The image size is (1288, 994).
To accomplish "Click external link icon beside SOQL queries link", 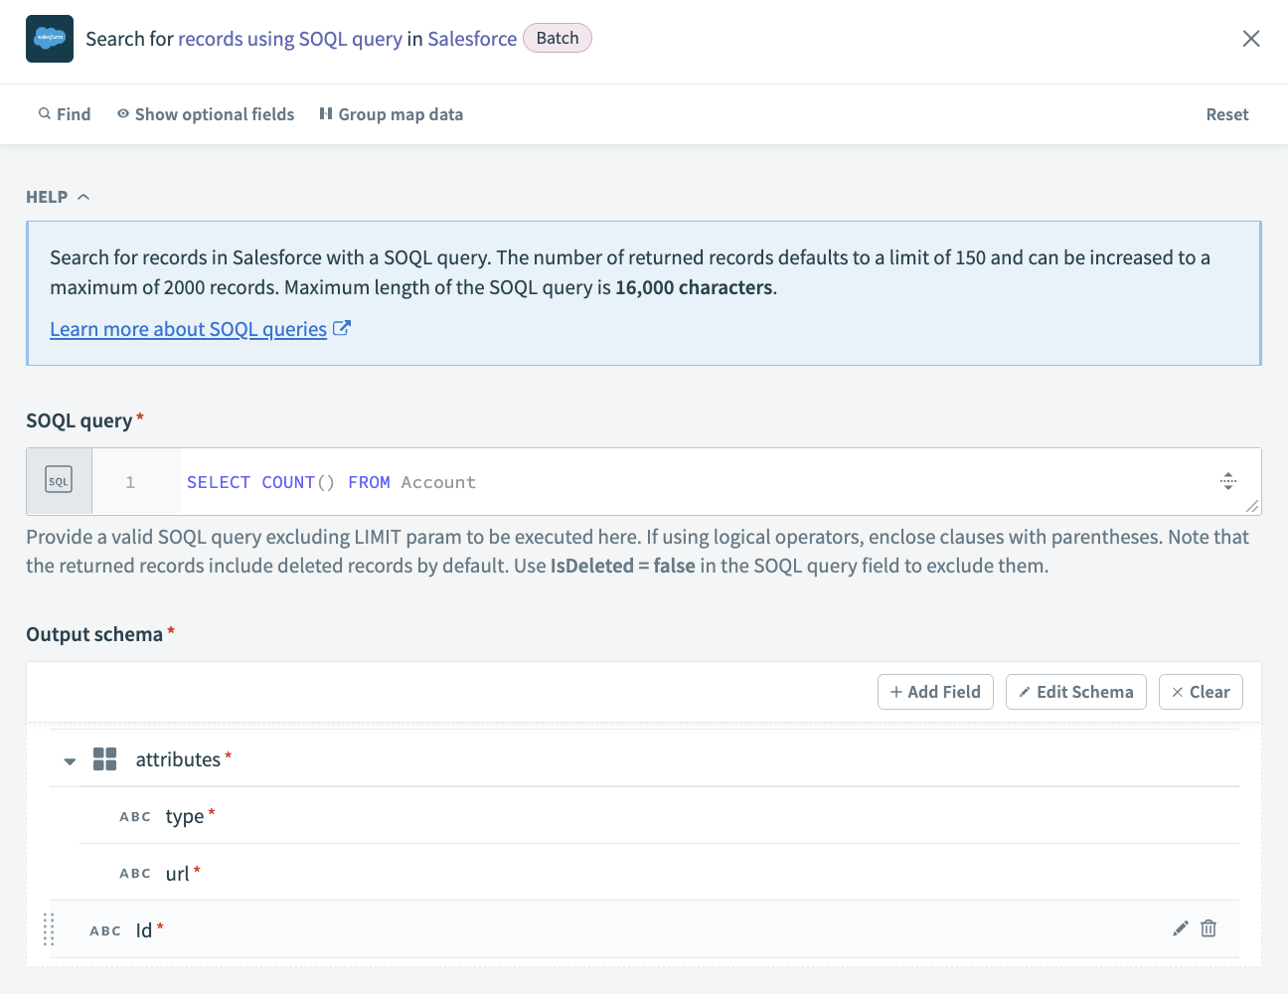I will (341, 328).
